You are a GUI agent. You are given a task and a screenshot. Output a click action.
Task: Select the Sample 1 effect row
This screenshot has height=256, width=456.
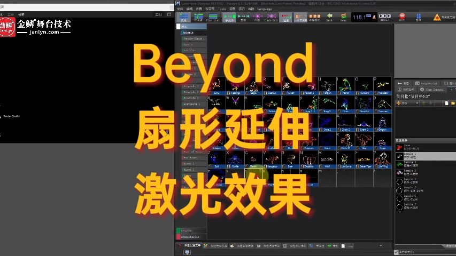pos(426,156)
